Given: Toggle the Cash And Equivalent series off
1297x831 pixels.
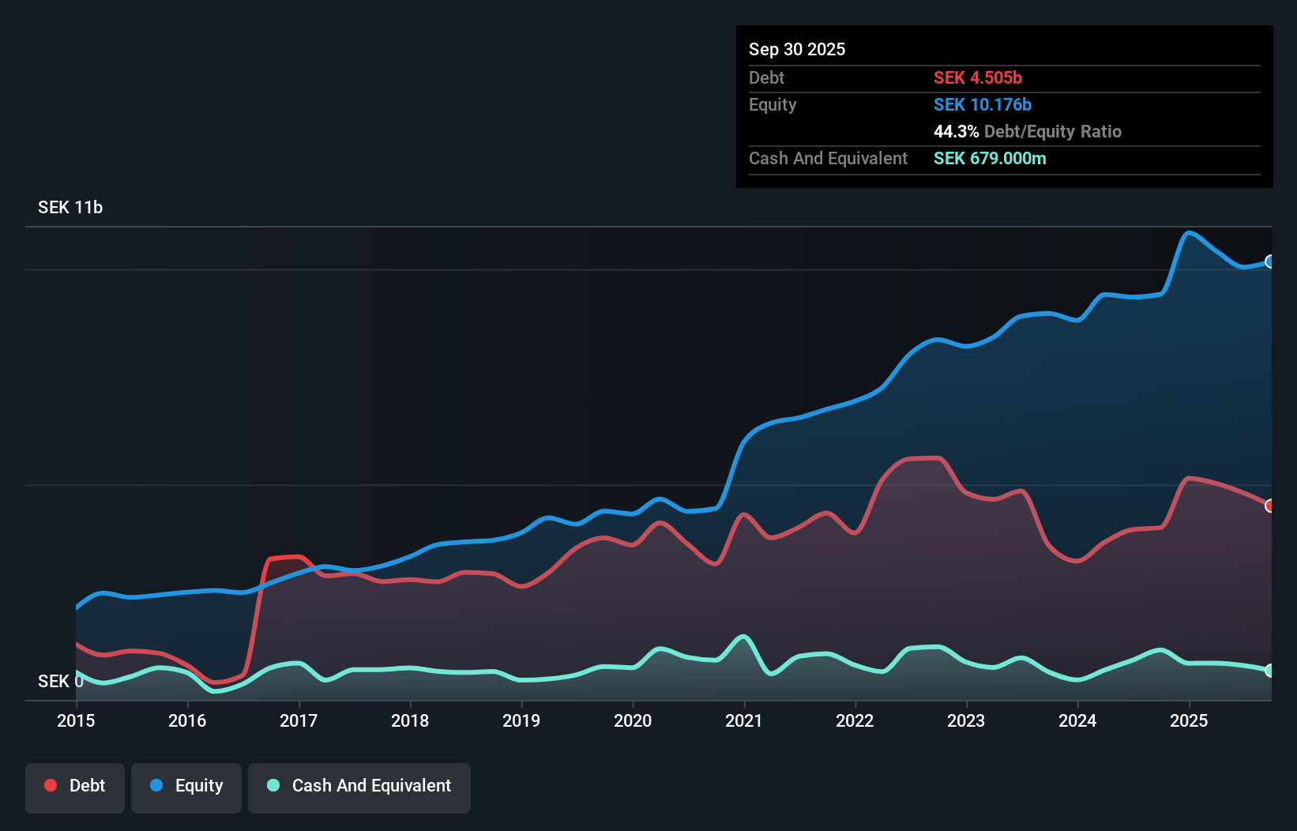Looking at the screenshot, I should (359, 786).
